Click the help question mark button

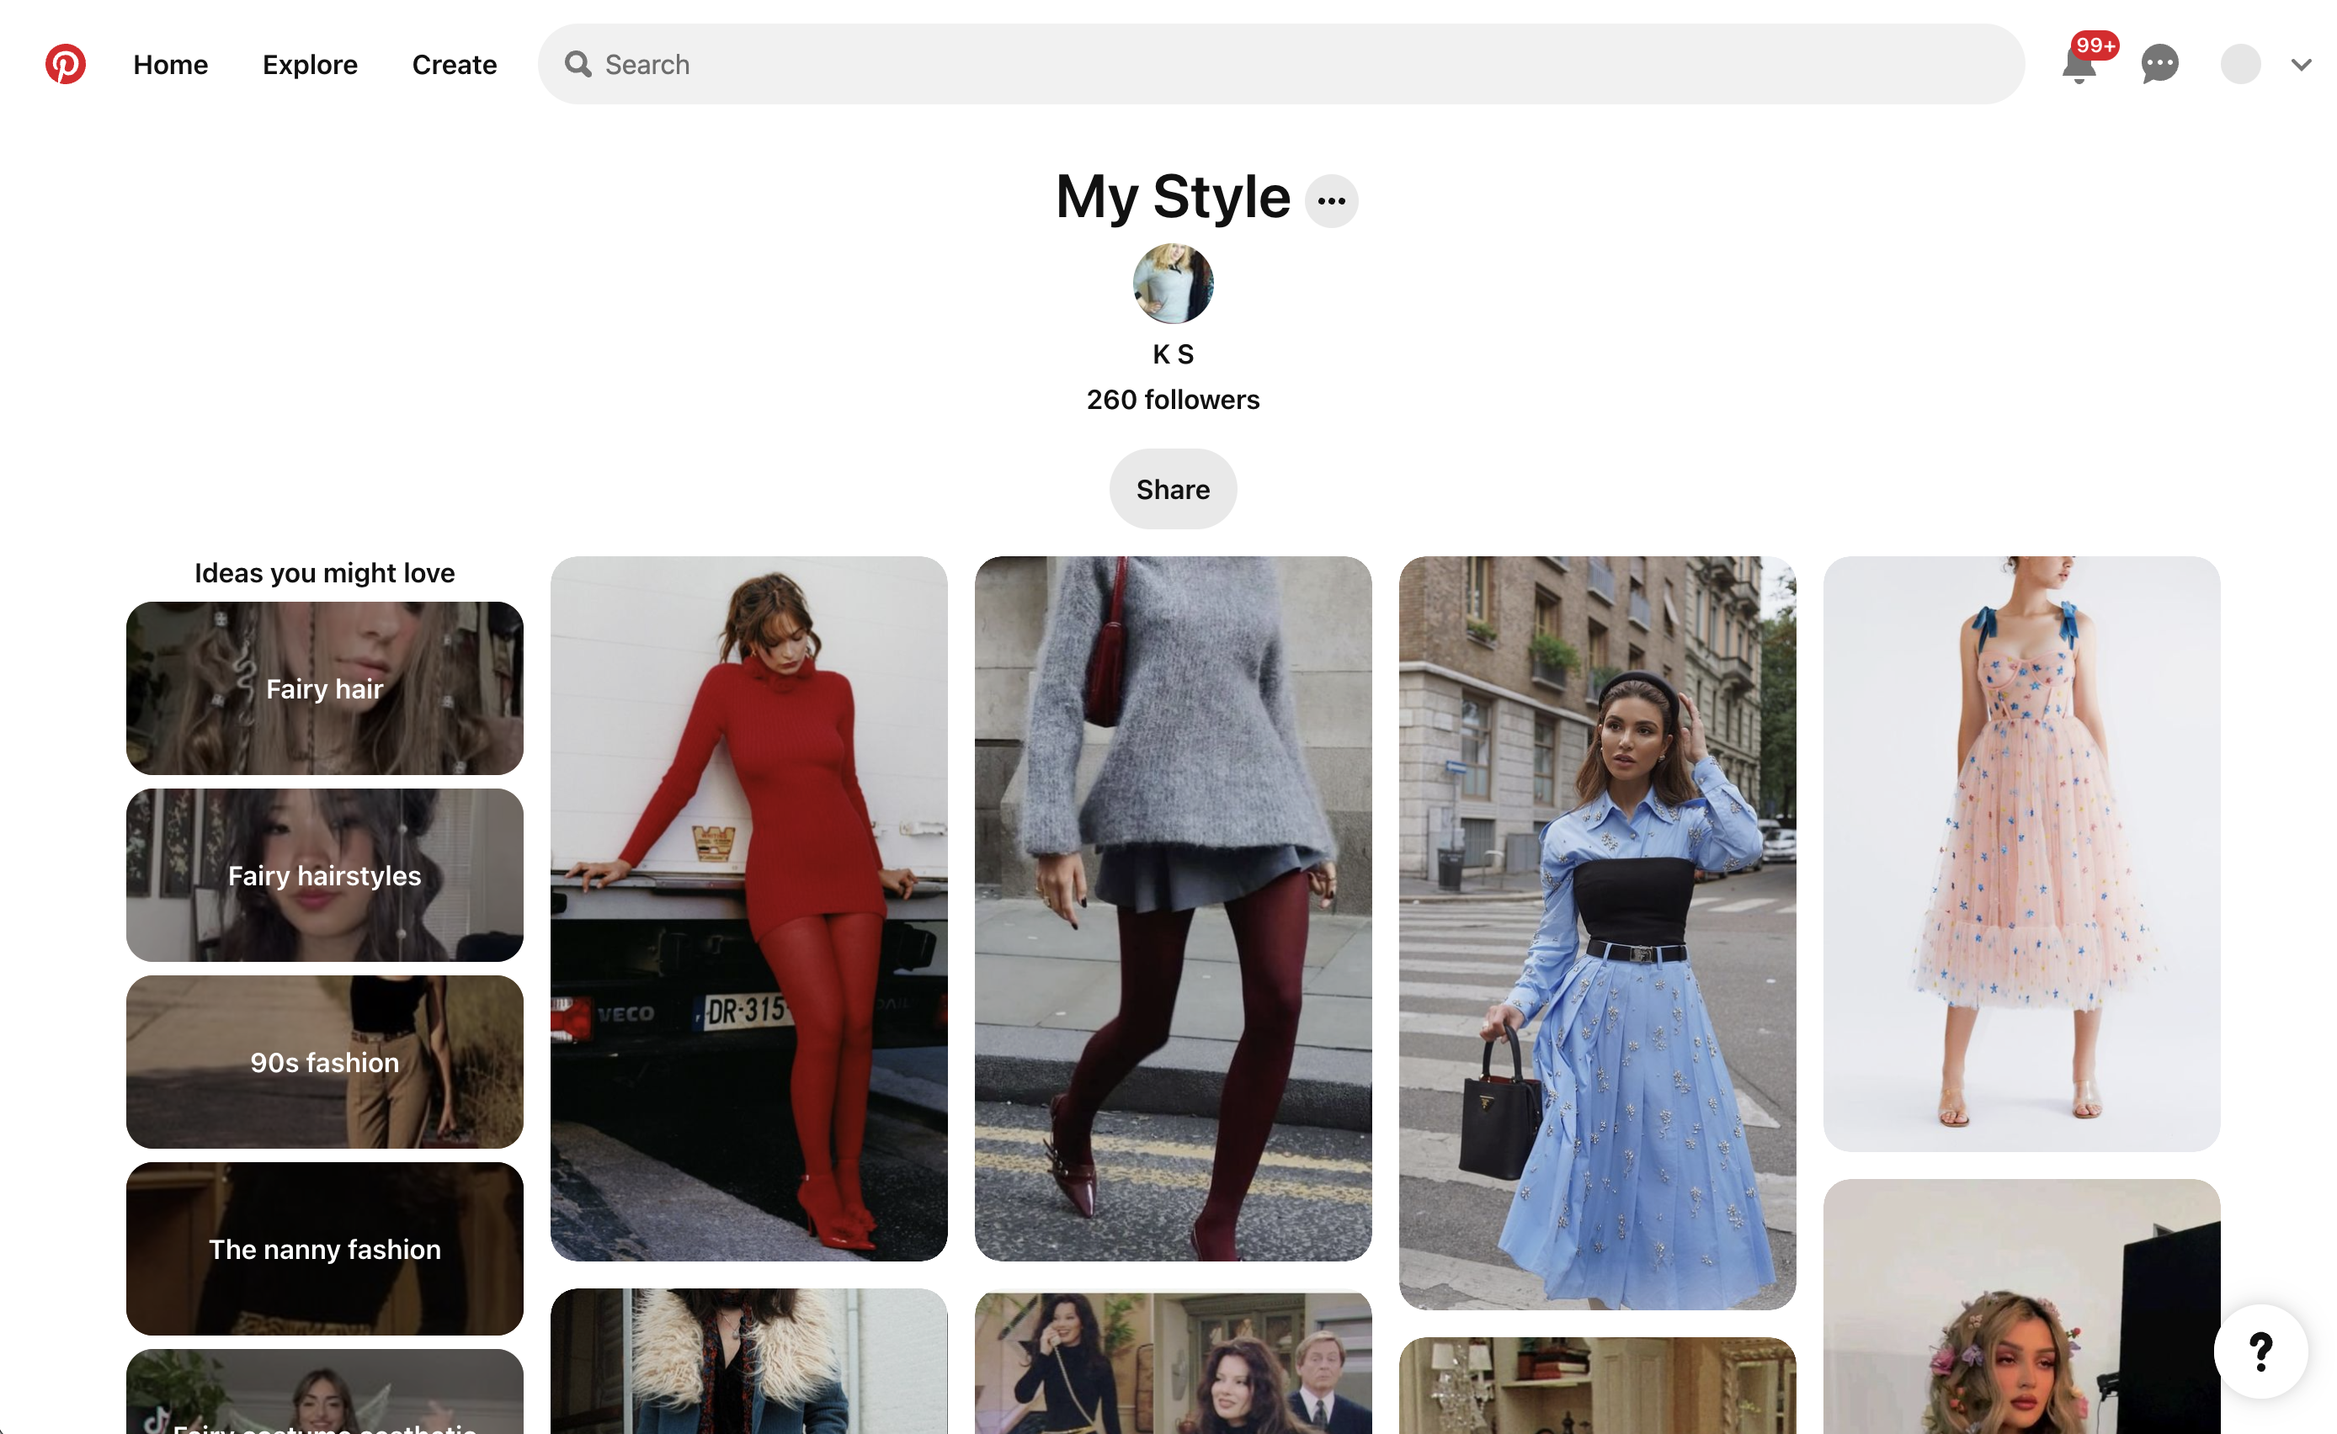click(2260, 1351)
